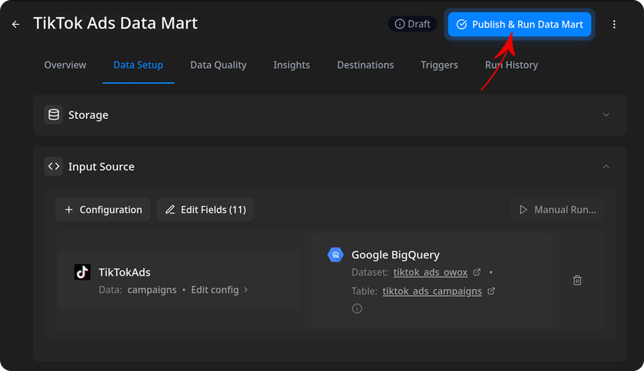
Task: Click the Manual Run button
Action: click(557, 210)
